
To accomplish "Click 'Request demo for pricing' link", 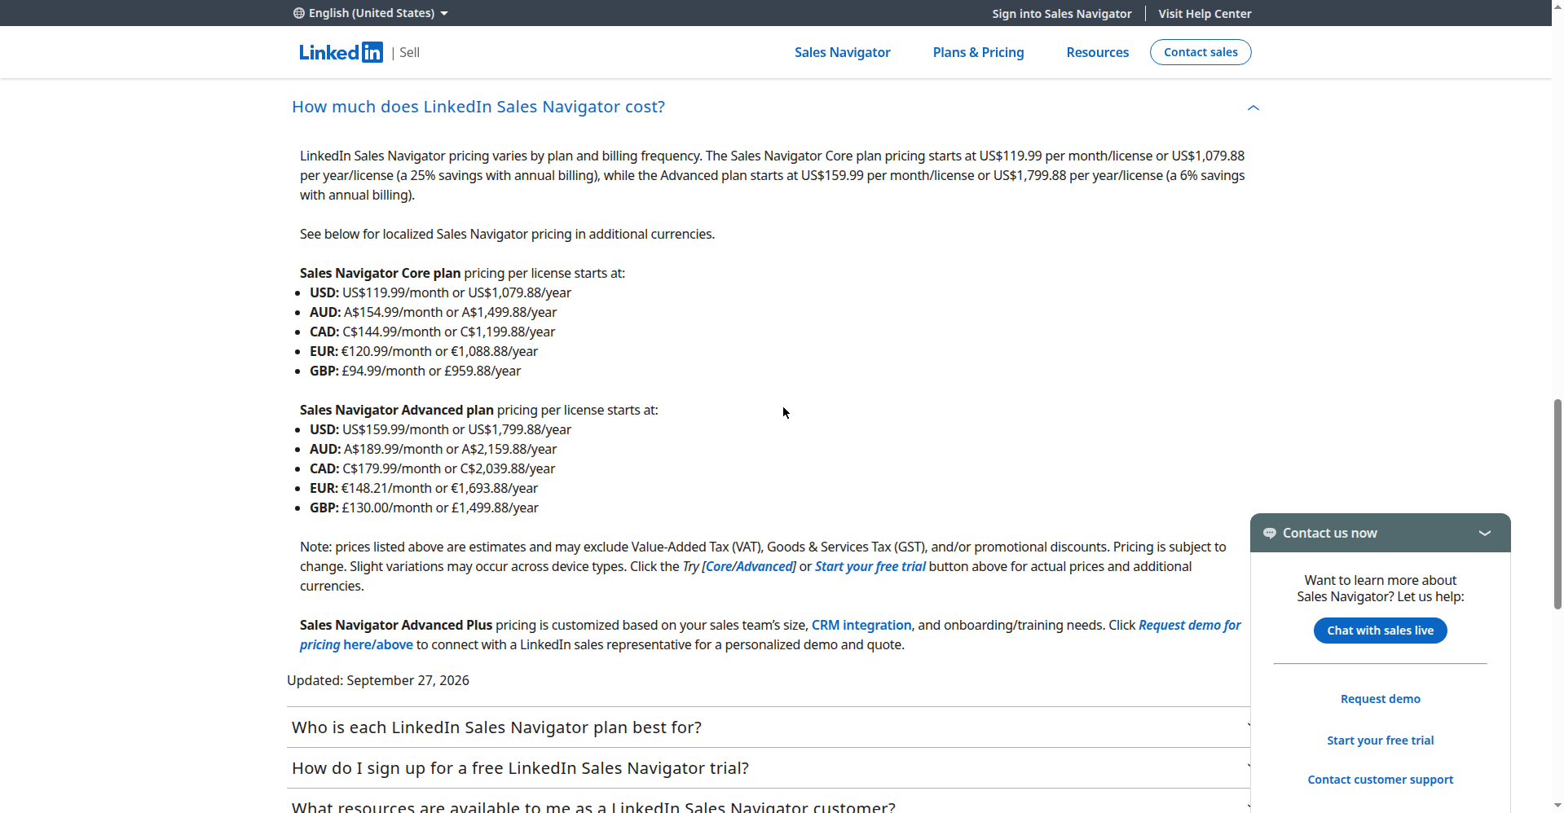I will point(1190,625).
